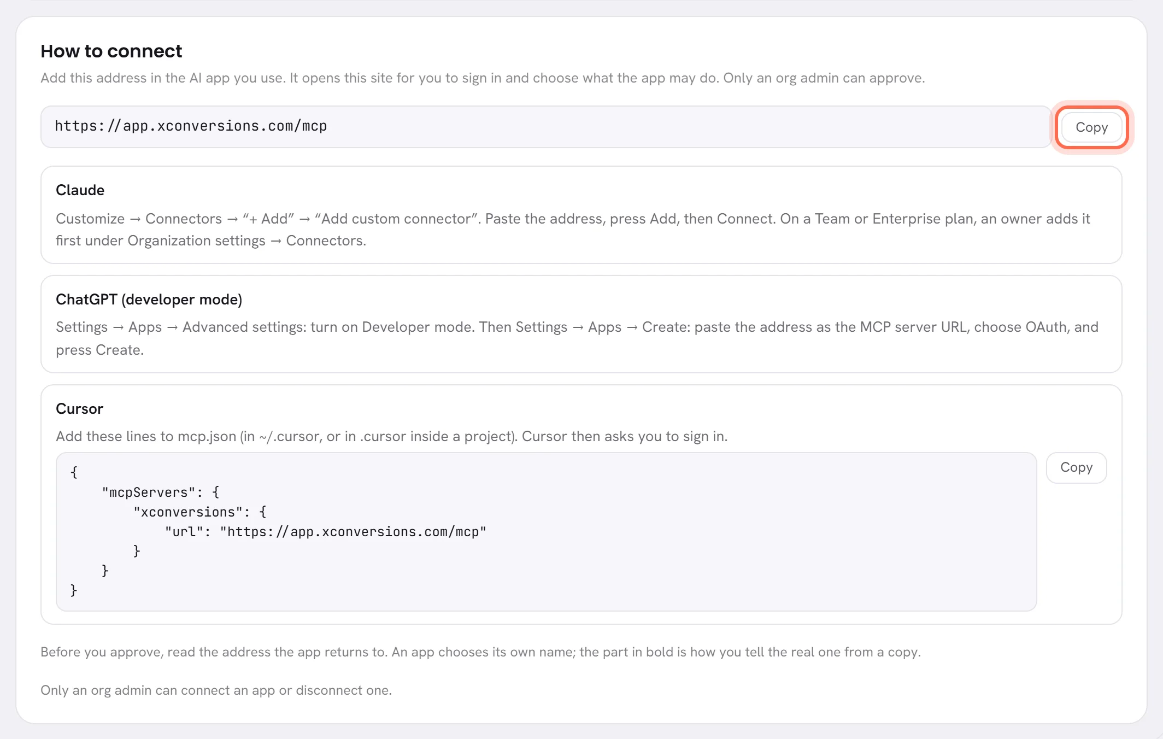Click "Add these lines to mcp.json" text
Image resolution: width=1163 pixels, height=739 pixels.
[392, 436]
